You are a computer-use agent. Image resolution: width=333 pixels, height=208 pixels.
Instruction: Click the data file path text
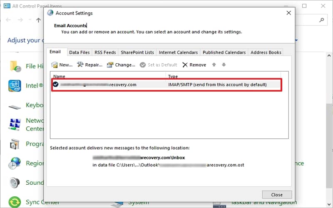168,165
